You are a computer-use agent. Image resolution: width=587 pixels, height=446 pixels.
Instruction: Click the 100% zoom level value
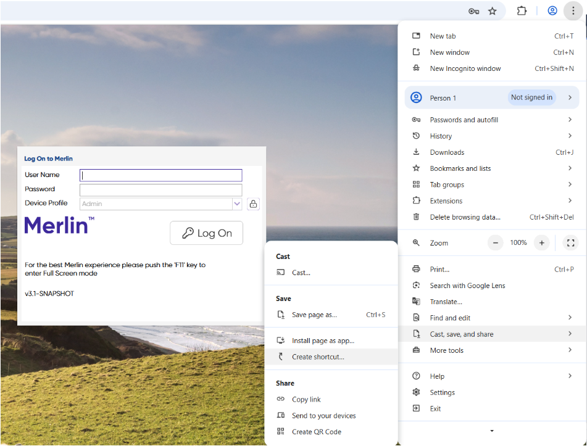point(518,243)
